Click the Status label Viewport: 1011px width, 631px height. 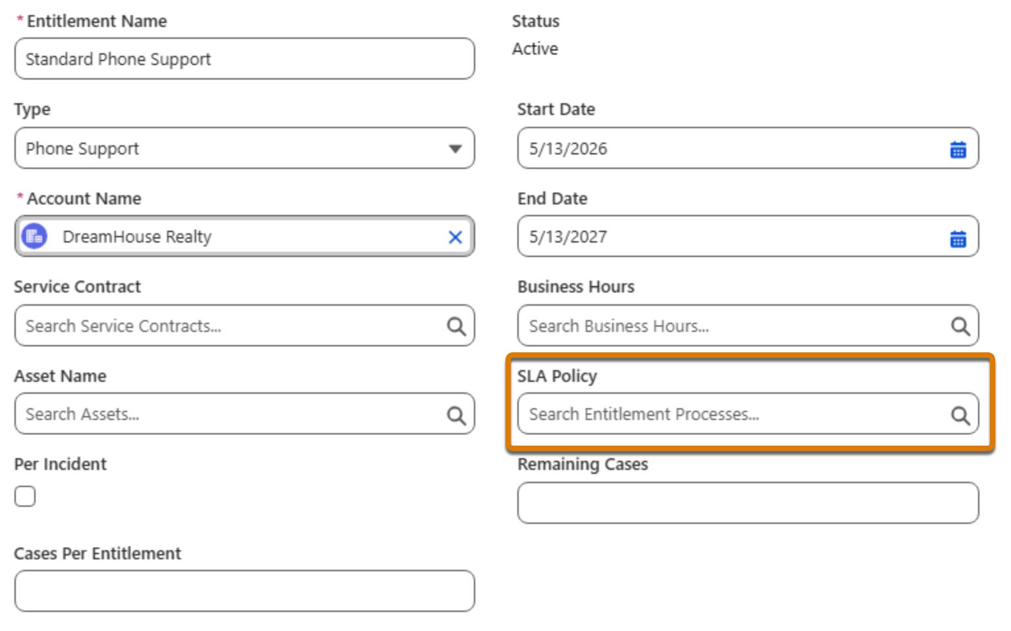(536, 21)
